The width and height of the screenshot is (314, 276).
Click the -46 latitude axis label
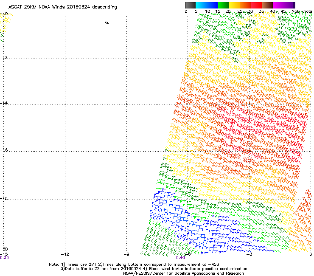[4, 150]
